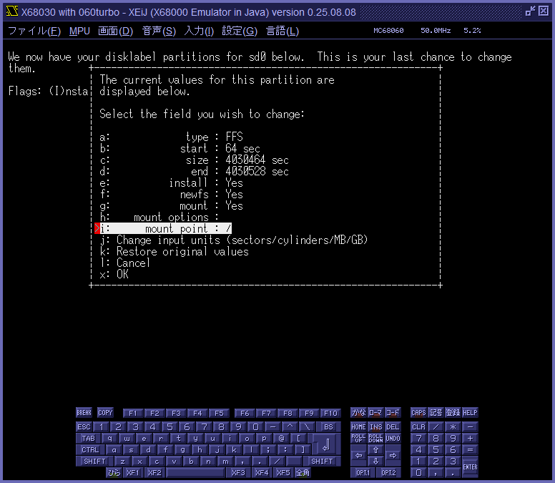555x483 pixels.
Task: Click the CLR key on numeric pad
Action: 418,426
